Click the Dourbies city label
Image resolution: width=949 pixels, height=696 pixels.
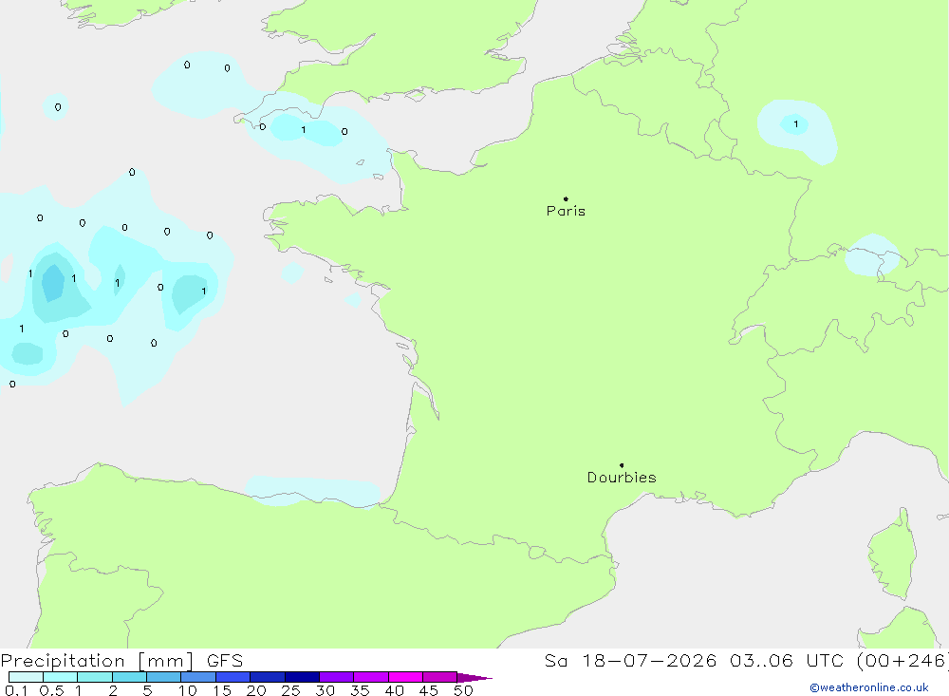click(622, 478)
